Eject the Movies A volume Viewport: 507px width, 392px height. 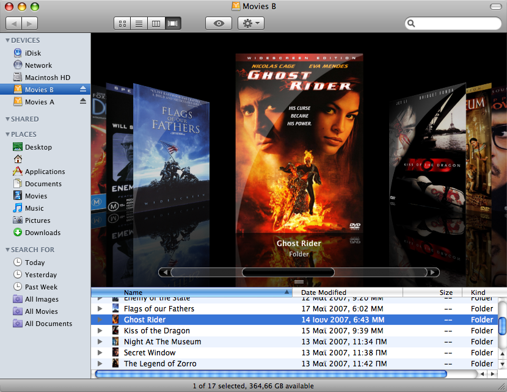(x=83, y=101)
